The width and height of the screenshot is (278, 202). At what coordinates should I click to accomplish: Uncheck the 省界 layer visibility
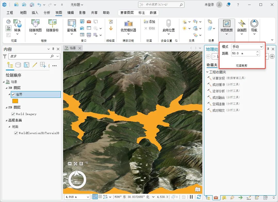13,94
